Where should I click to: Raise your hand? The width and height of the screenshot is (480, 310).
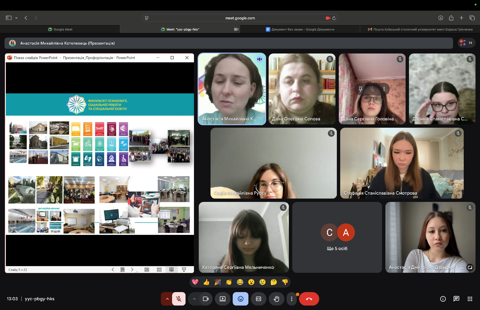coord(276,299)
